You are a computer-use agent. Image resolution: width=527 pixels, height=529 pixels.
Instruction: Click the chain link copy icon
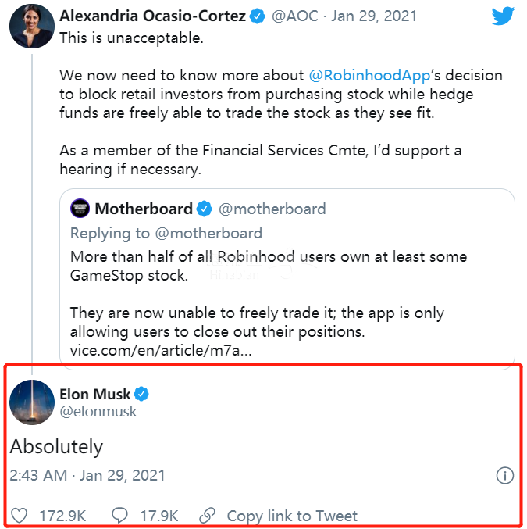point(207,516)
